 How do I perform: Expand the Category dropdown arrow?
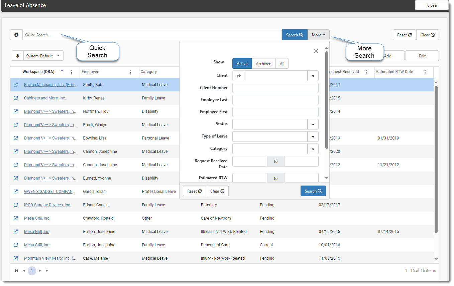(313, 149)
